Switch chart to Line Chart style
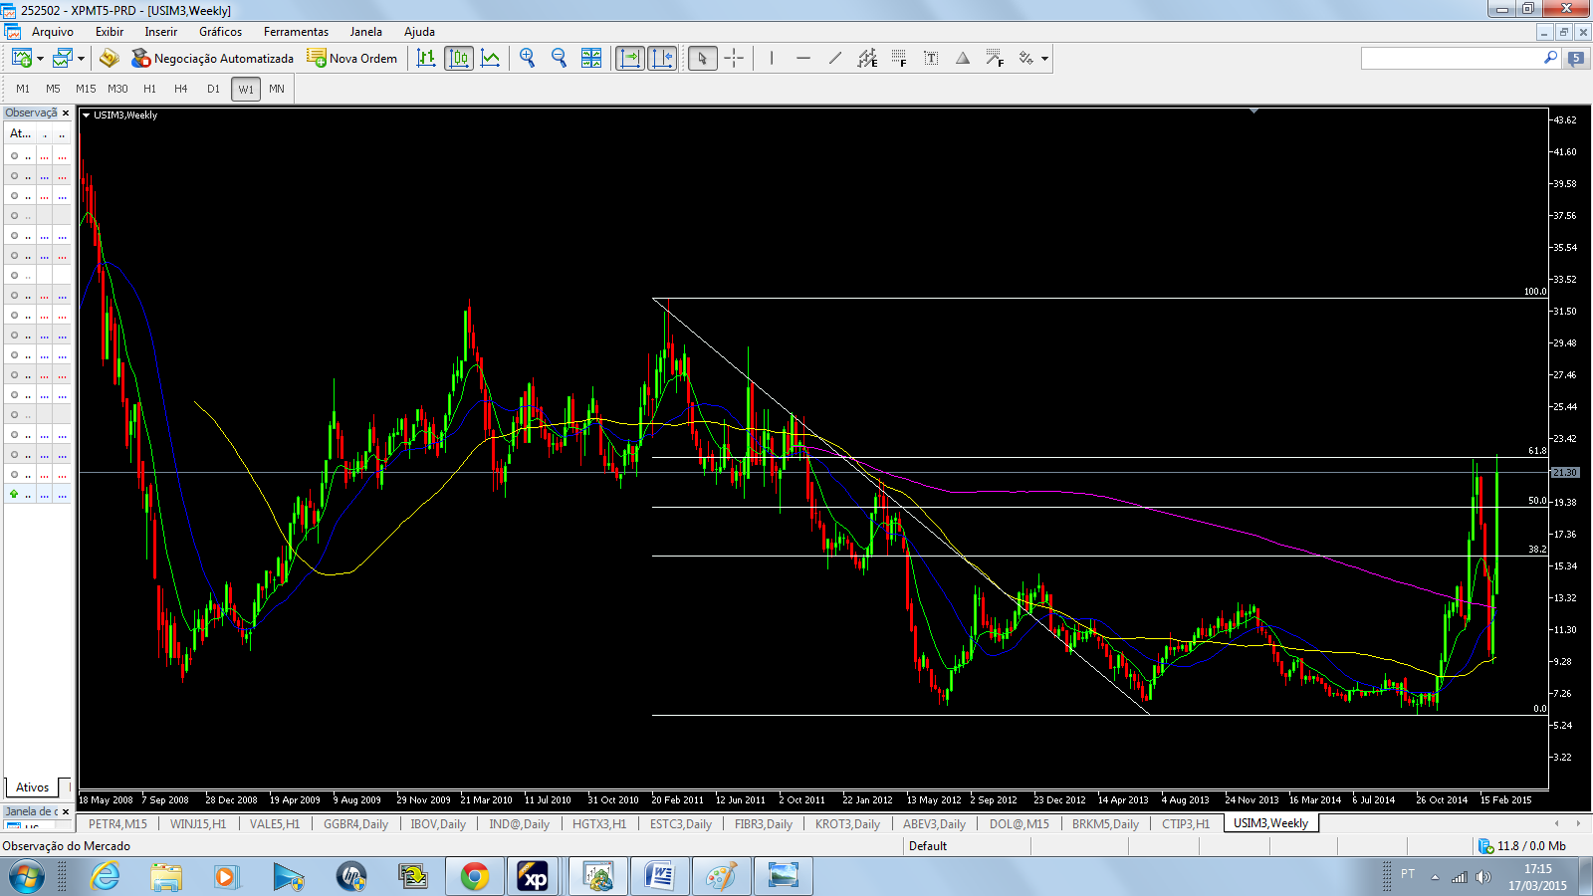 tap(491, 58)
